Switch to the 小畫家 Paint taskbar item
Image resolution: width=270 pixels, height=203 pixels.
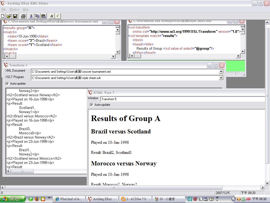(x=168, y=199)
